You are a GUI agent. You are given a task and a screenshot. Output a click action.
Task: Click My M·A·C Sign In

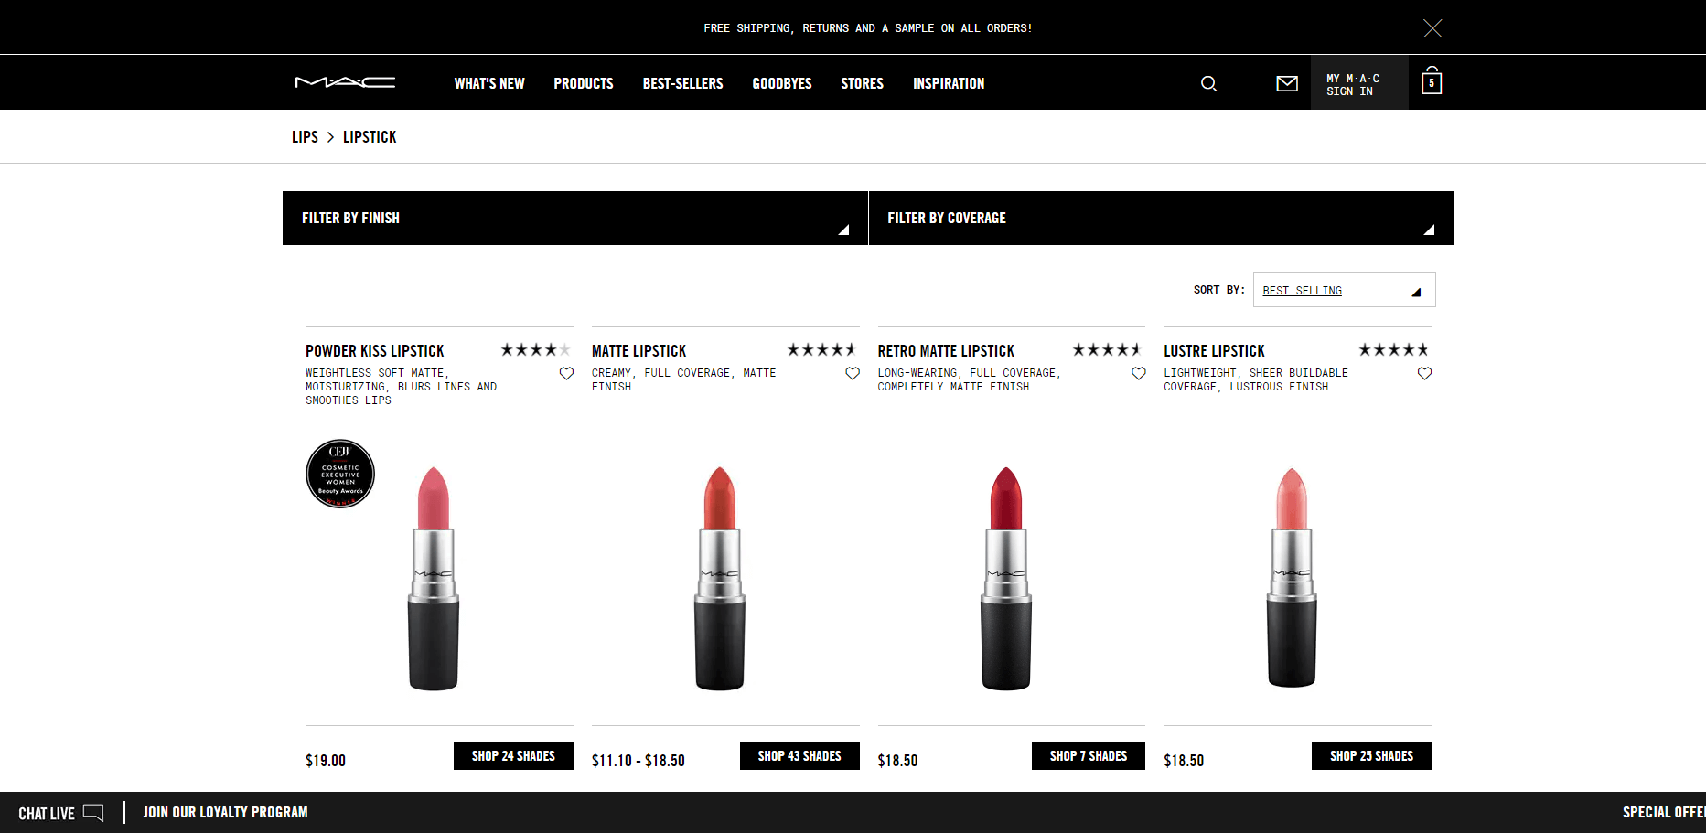coord(1359,84)
